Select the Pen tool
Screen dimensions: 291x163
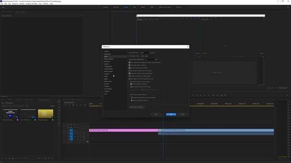[59, 117]
